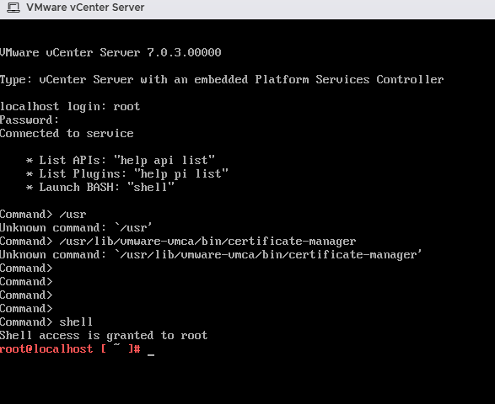
Task: Click the 'localhost login: root' line
Action: 70,107
